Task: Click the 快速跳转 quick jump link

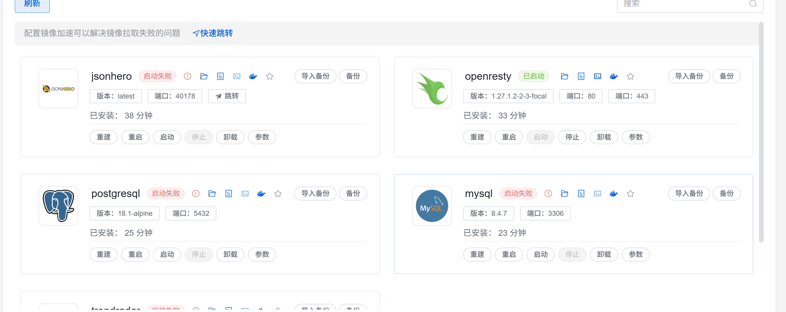Action: 213,33
